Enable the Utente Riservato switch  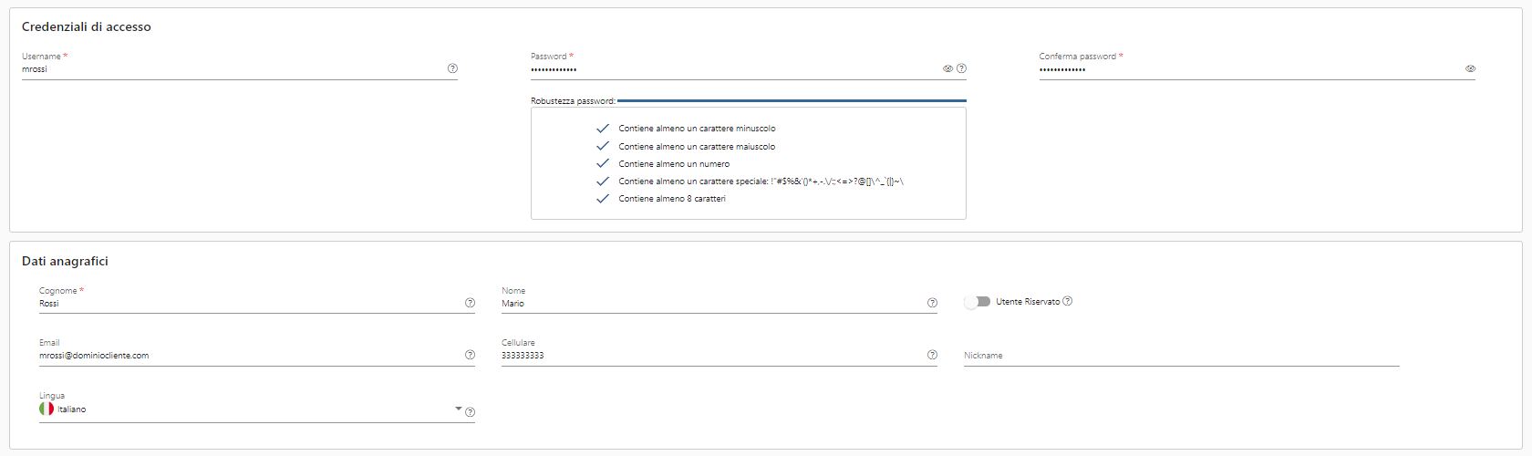pyautogui.click(x=977, y=302)
